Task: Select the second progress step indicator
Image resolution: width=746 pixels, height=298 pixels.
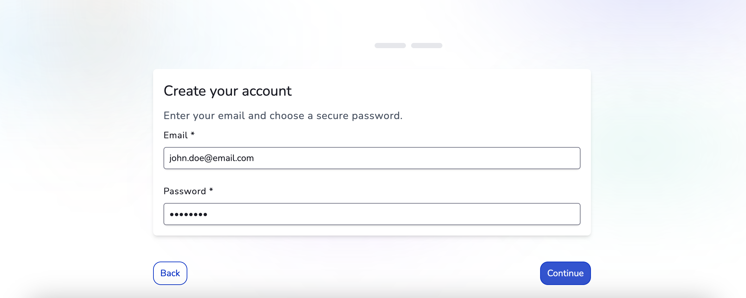Action: click(x=427, y=45)
